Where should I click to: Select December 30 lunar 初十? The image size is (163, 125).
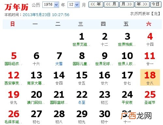pos(105,117)
